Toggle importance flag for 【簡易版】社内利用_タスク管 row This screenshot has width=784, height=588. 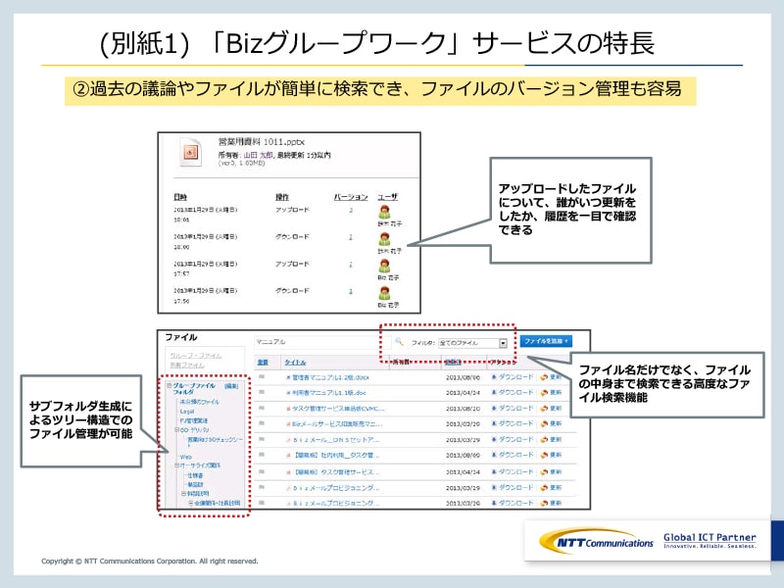[x=262, y=455]
